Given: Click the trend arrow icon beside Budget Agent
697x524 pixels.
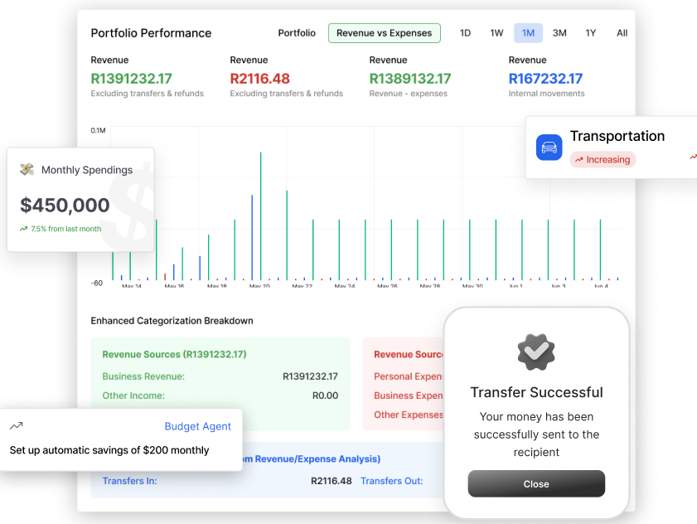Looking at the screenshot, I should 16,425.
